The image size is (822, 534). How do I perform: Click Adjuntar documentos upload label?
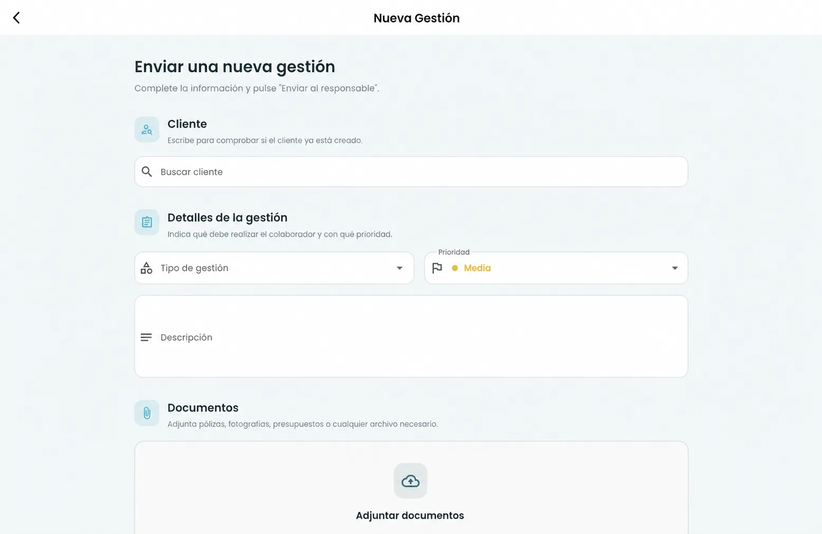(x=410, y=516)
